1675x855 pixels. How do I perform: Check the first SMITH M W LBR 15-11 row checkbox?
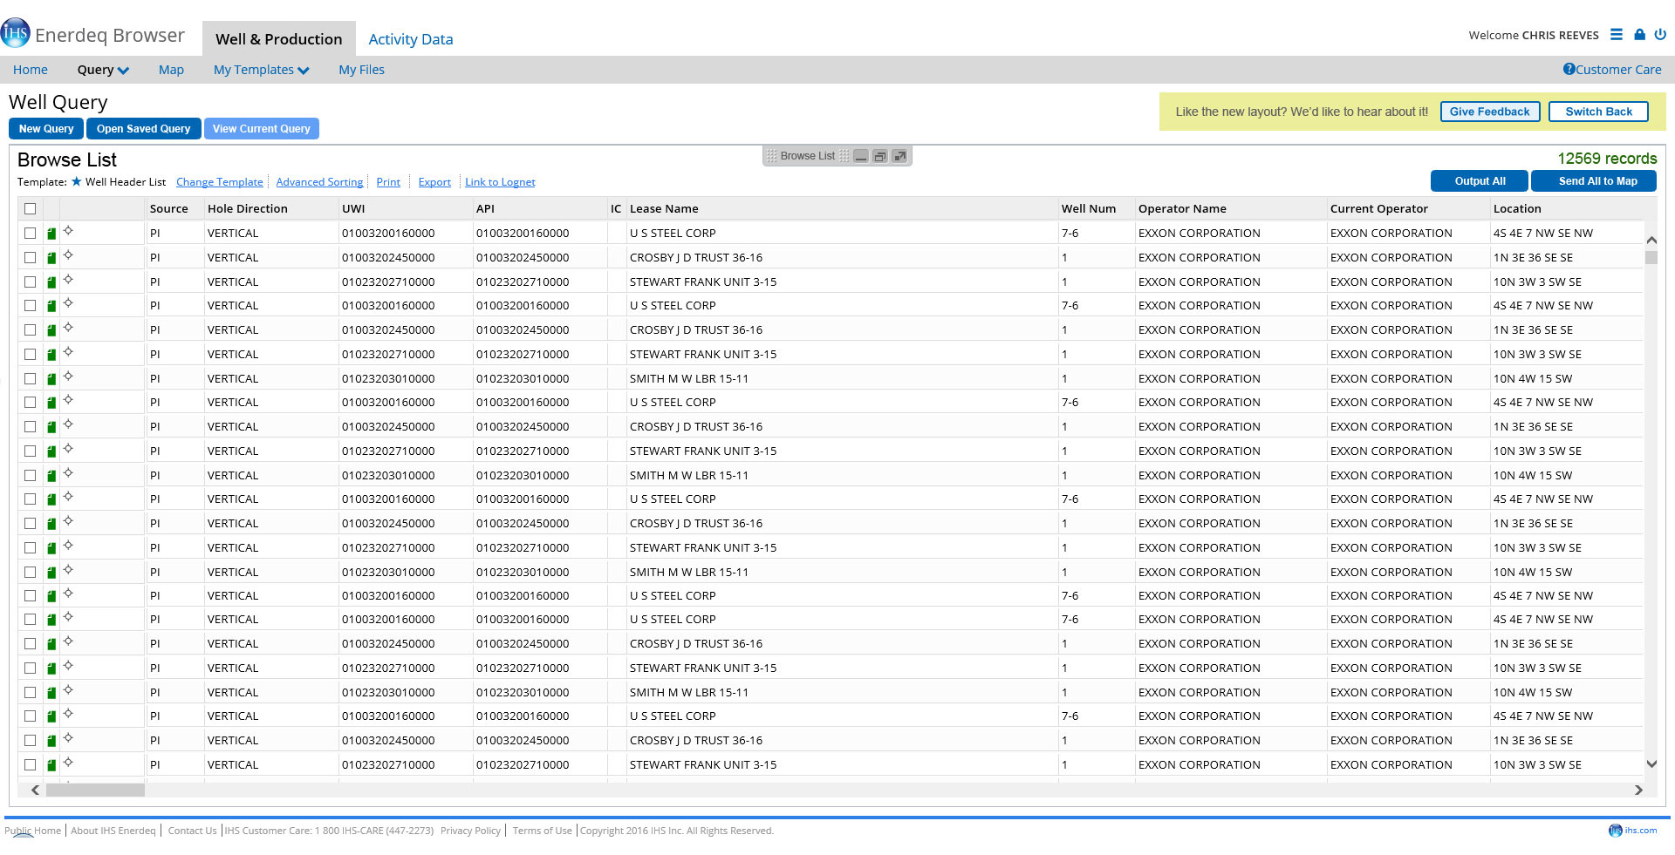pyautogui.click(x=31, y=378)
